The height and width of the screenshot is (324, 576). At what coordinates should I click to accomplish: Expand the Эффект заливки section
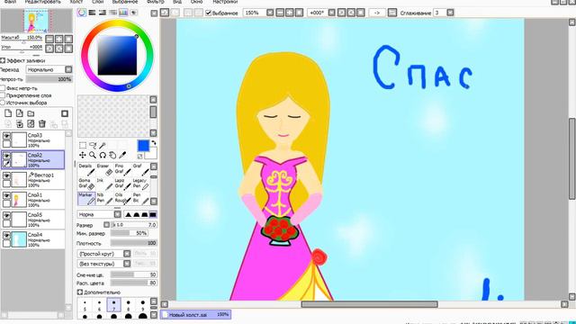pyautogui.click(x=3, y=60)
